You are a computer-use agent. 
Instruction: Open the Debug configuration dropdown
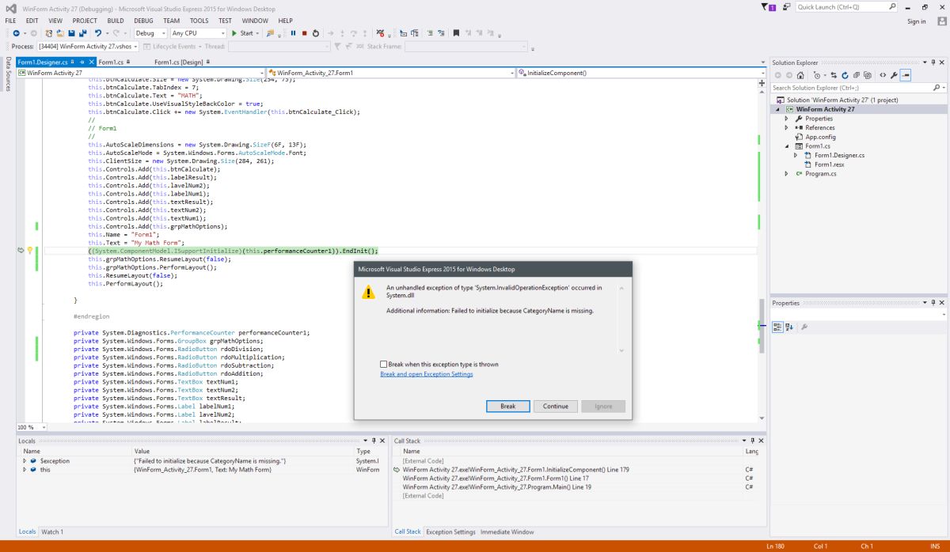click(x=150, y=33)
